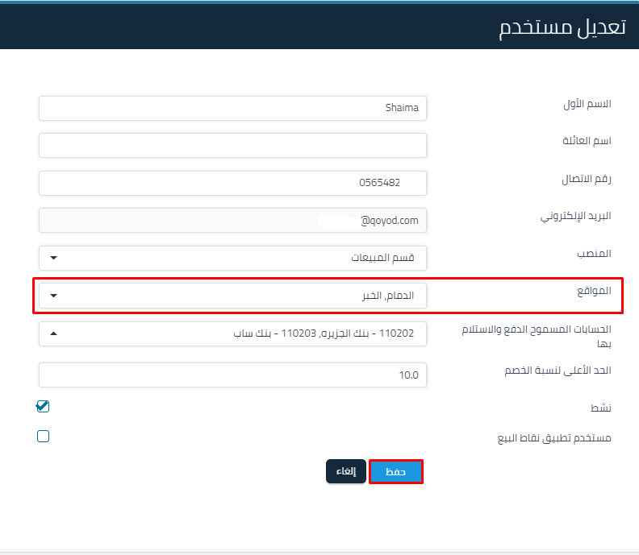Uncheck the نشط active checkbox
Image resolution: width=639 pixels, height=555 pixels.
[44, 407]
